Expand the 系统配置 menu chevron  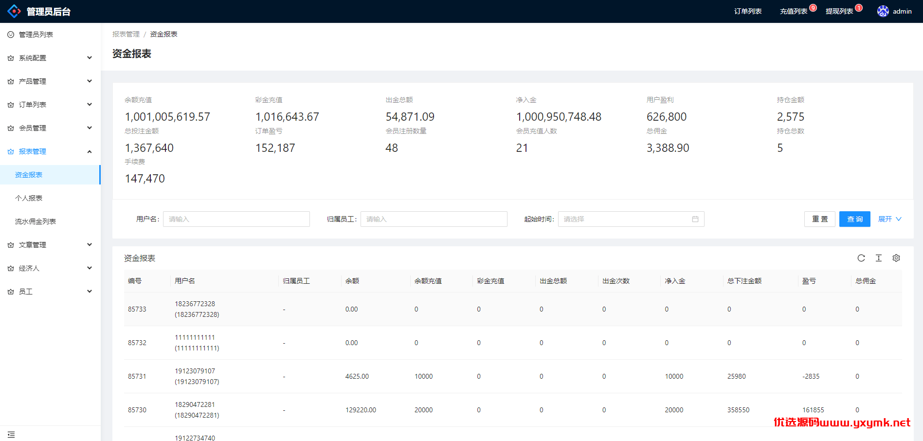(90, 58)
